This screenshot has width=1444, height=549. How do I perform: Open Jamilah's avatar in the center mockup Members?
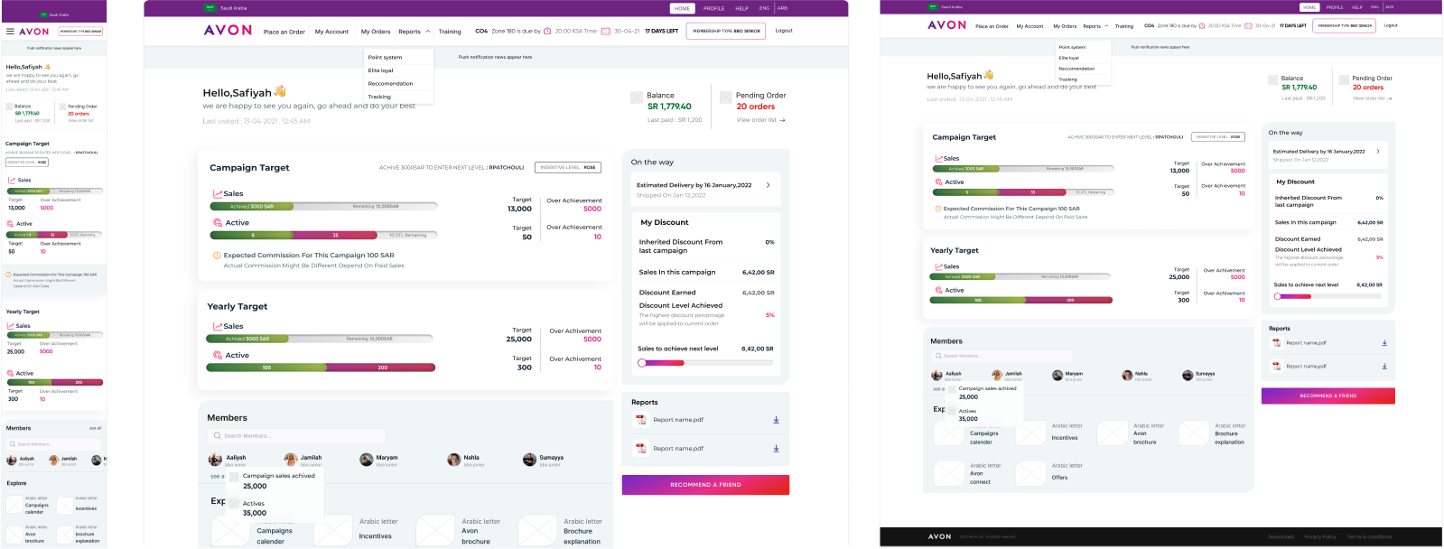coord(291,460)
